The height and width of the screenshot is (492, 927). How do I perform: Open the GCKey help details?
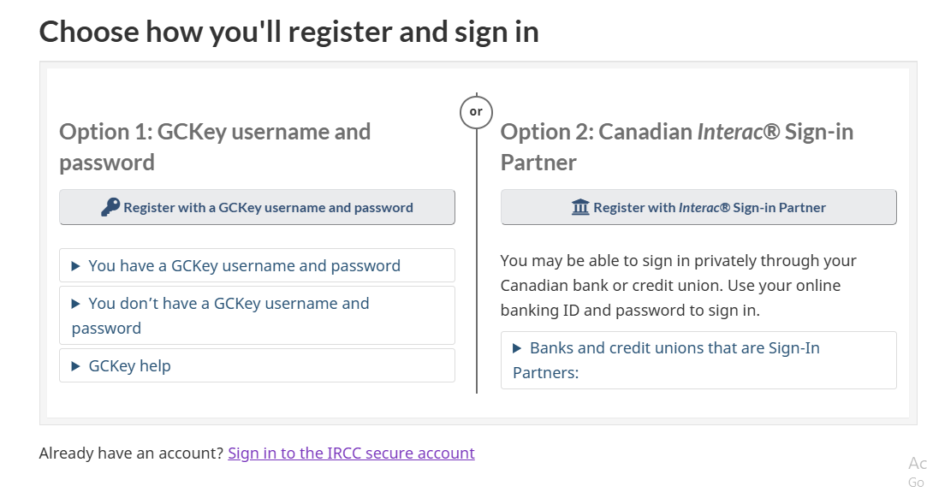[x=129, y=366]
